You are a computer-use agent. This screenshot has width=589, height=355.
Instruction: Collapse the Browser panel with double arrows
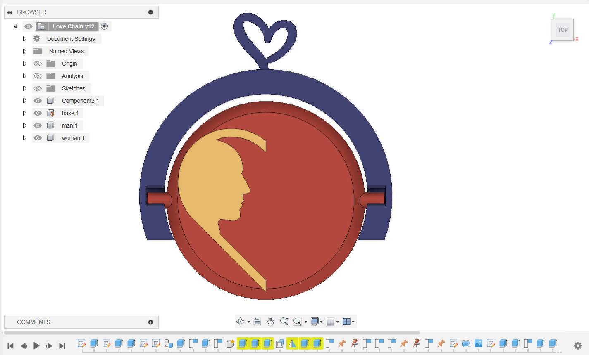click(x=10, y=12)
